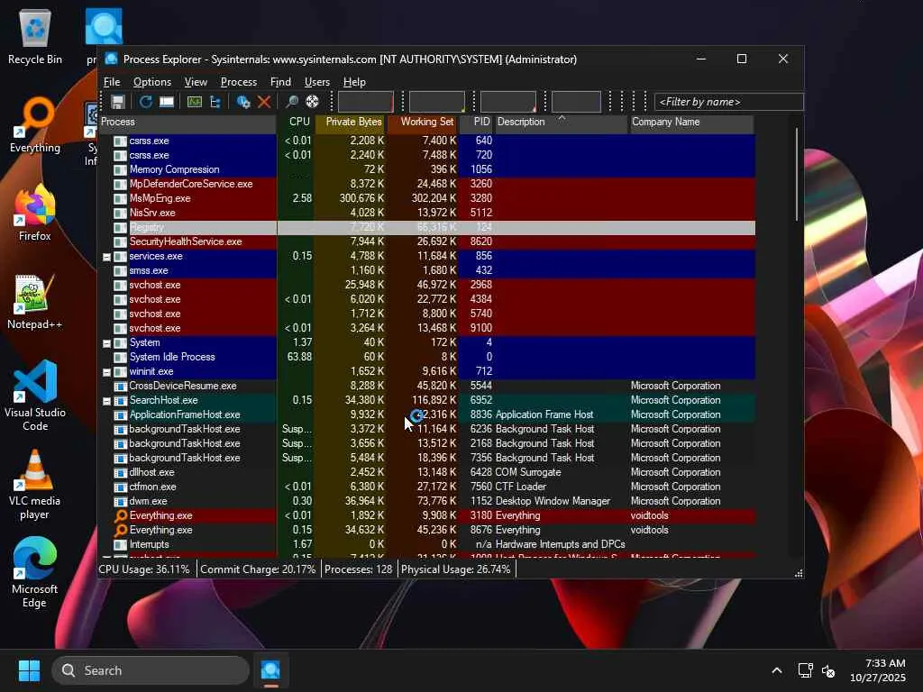Select ApplicationFrameHost.exe process

426,414
